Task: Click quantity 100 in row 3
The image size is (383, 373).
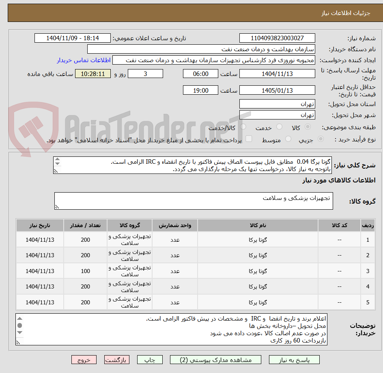Action: [85, 271]
